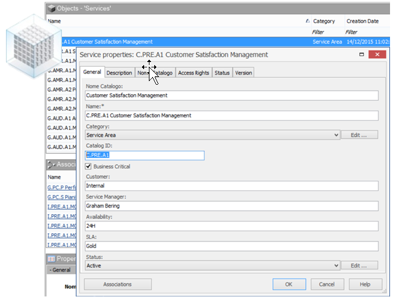Screen dimensions: 393x303
Task: Click the Objects panel cube icon
Action: tap(52, 9)
